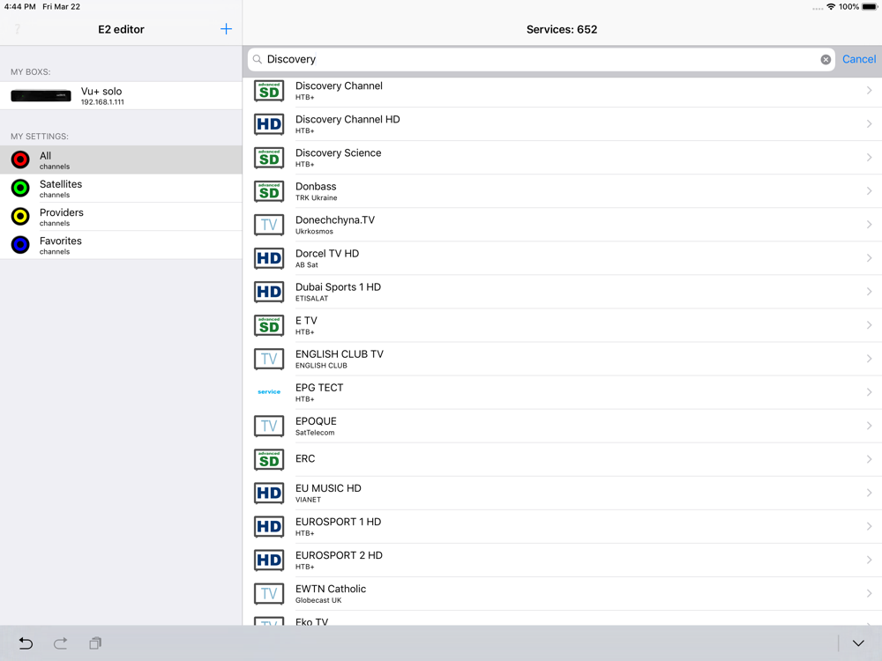Screen dimensions: 882x661
Task: Select the Vu+ solo box
Action: 121,95
